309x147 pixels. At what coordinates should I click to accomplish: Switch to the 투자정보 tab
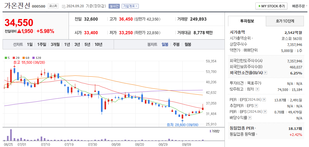(247, 21)
